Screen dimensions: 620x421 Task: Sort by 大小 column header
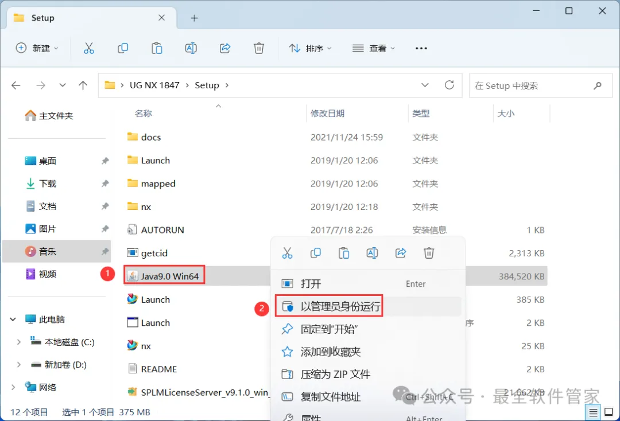pos(506,114)
